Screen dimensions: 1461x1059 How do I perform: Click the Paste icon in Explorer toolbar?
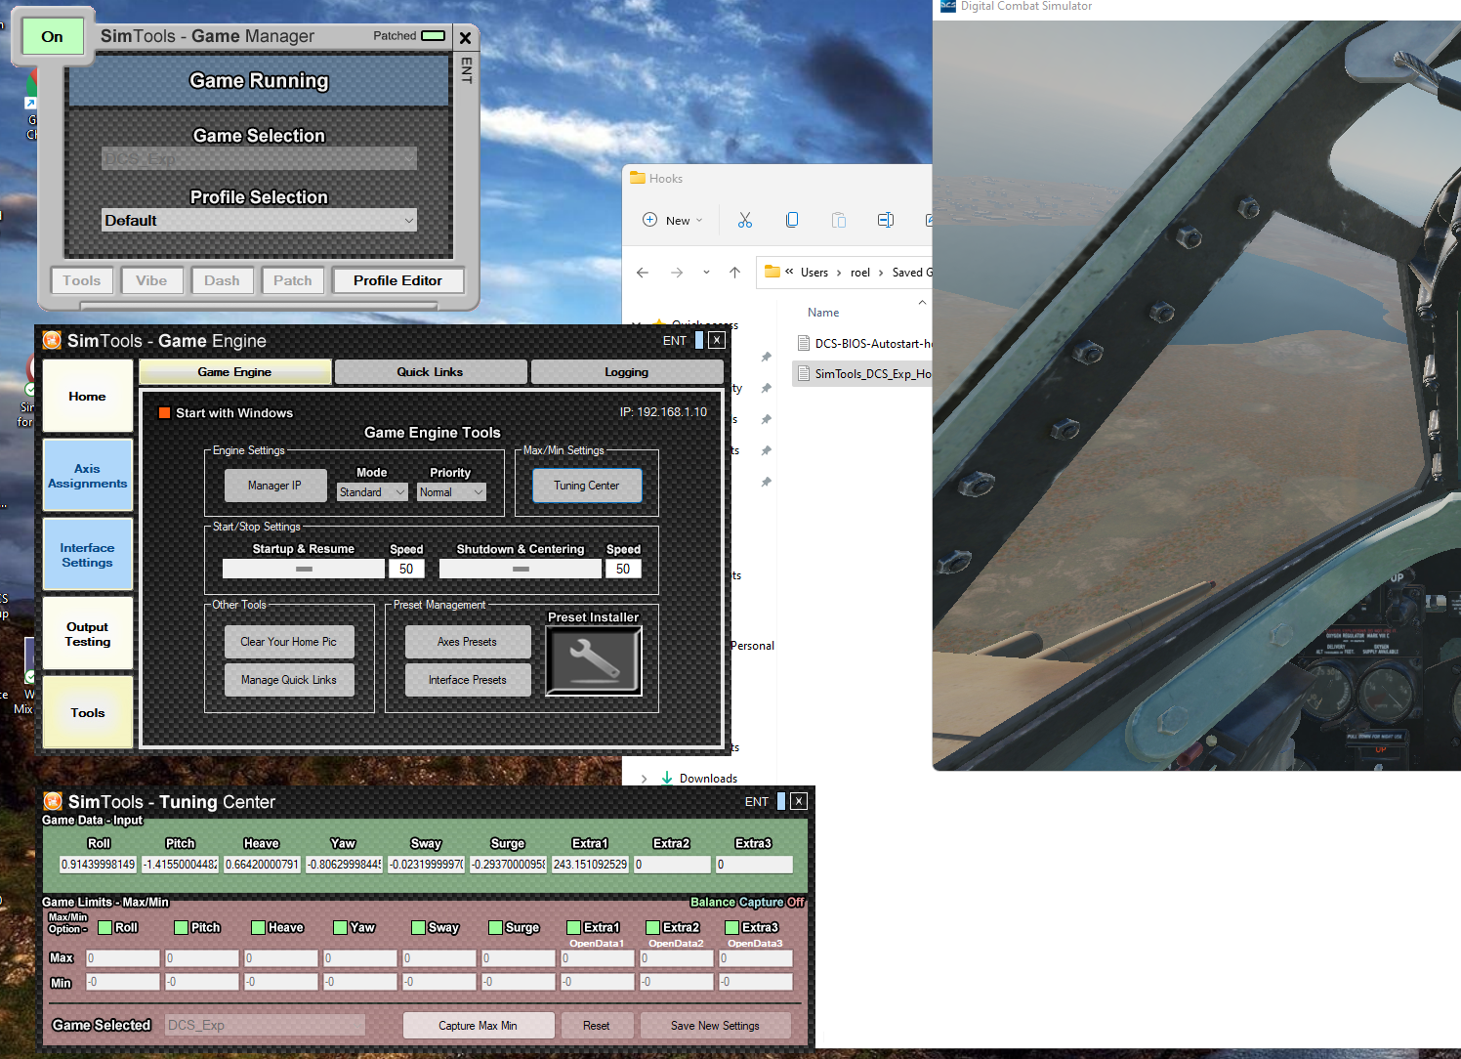(839, 221)
